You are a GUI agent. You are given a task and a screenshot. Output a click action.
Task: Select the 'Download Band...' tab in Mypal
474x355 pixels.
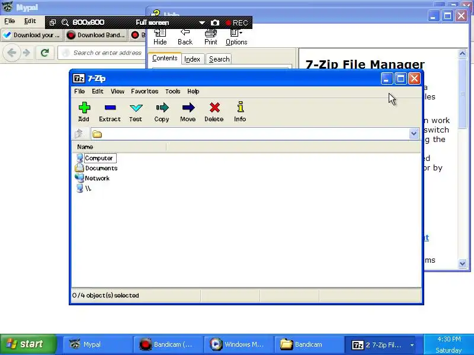pos(96,35)
